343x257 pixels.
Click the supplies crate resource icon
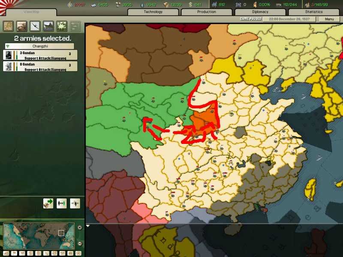pyautogui.click(x=166, y=5)
